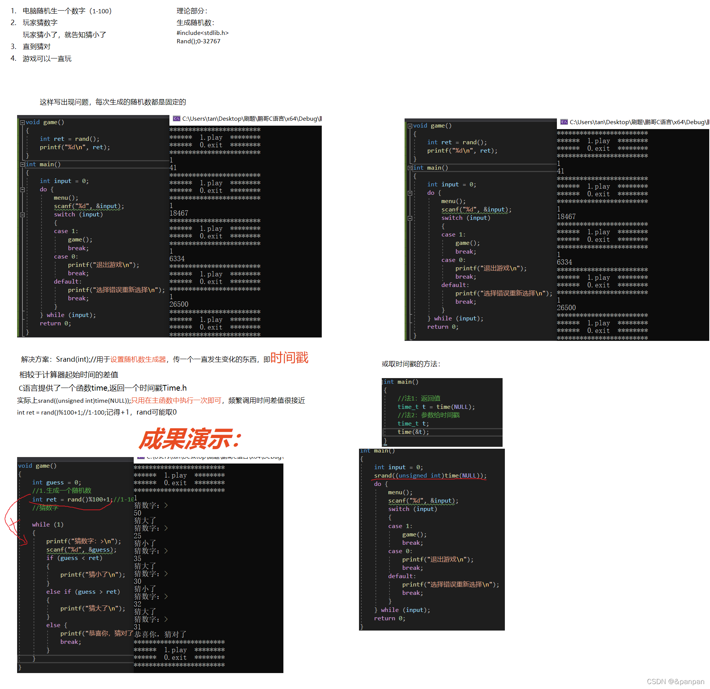
Task: Click '6334' in the left console output
Action: point(177,259)
